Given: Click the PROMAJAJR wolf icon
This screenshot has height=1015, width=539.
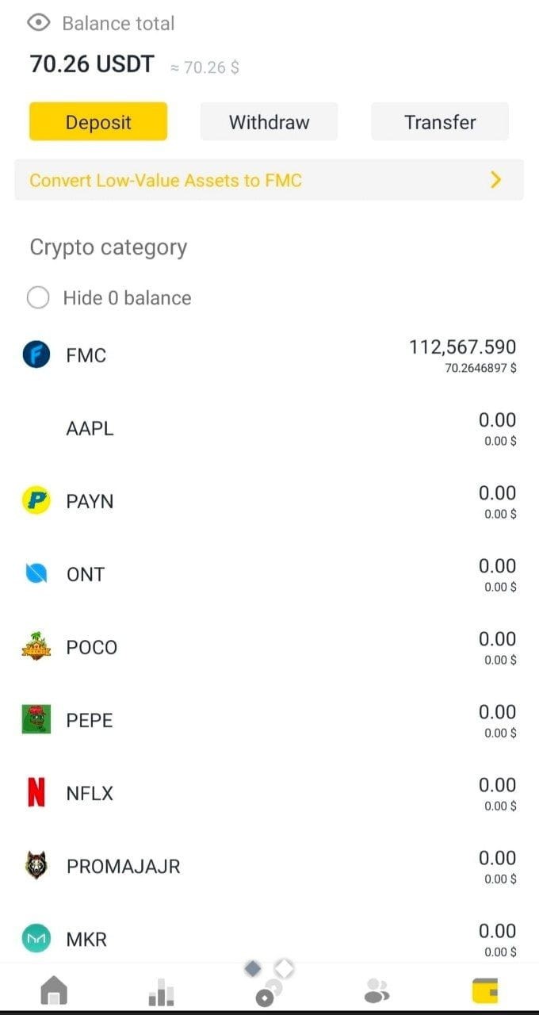Looking at the screenshot, I should [x=36, y=865].
